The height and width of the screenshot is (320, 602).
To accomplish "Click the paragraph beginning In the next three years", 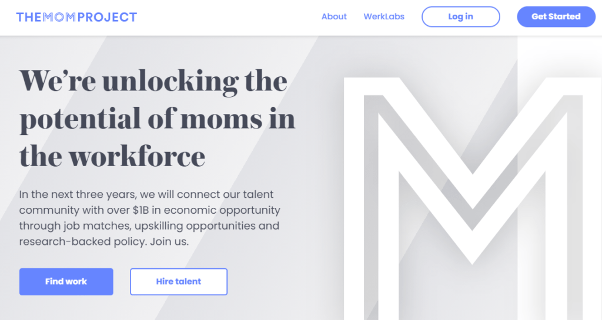I will point(150,218).
